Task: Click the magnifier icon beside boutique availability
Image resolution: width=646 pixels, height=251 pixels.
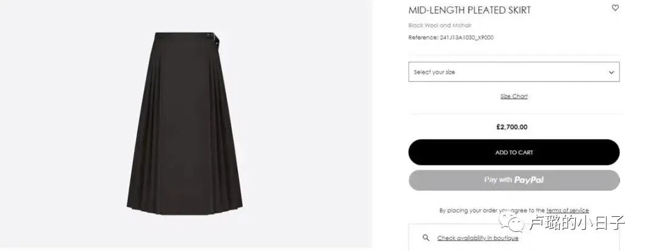Action: click(x=426, y=238)
